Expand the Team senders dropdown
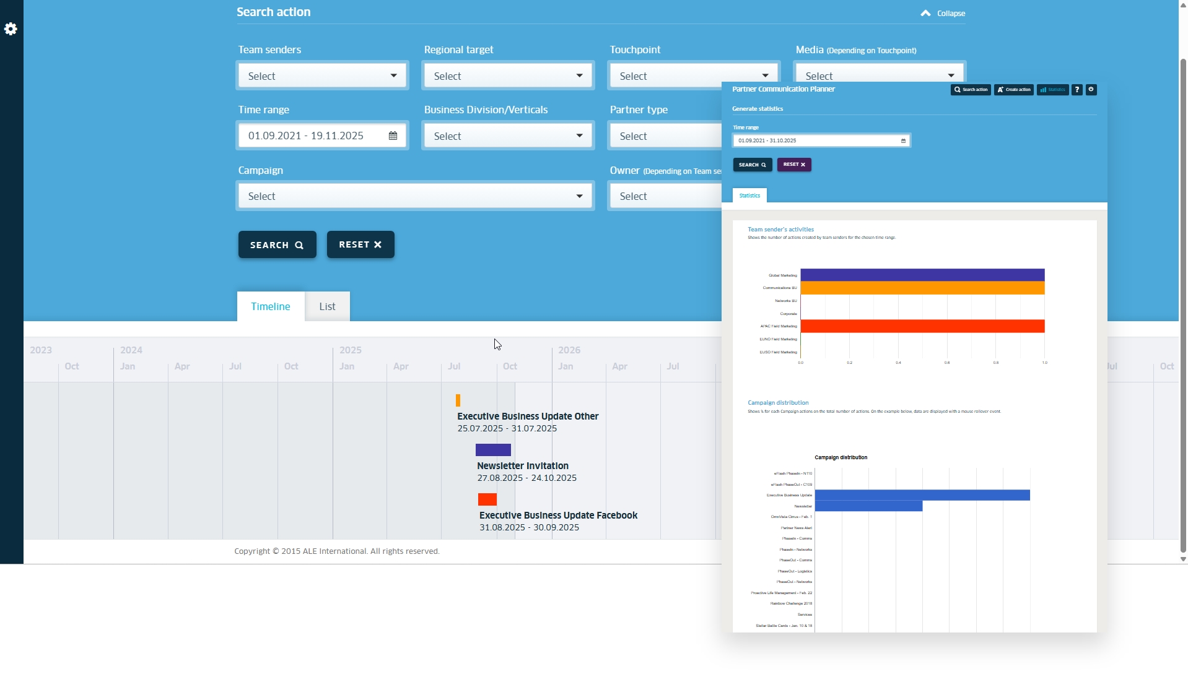Image resolution: width=1188 pixels, height=682 pixels. pos(322,76)
